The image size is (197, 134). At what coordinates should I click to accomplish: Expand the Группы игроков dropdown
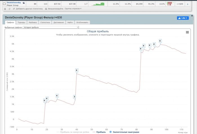[x=73, y=9]
